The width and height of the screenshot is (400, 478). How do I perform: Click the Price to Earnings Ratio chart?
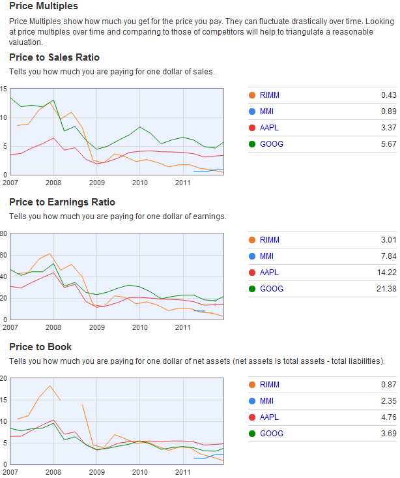tap(117, 276)
